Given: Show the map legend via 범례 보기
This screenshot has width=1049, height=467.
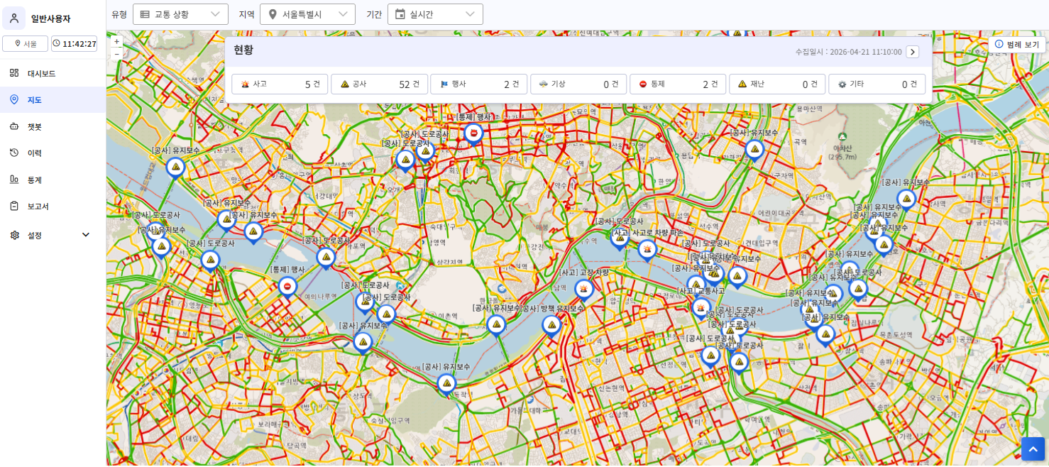Looking at the screenshot, I should (1017, 44).
